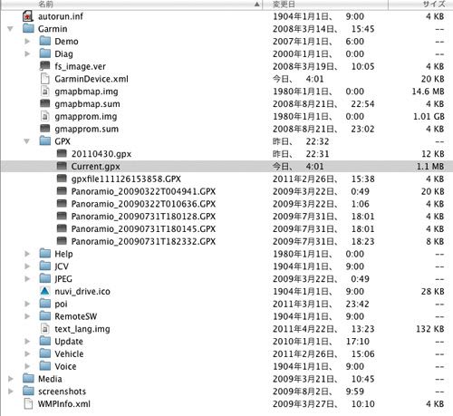453x416 pixels.
Task: Collapse the GPX folder disclosure triangle
Action: 27,141
